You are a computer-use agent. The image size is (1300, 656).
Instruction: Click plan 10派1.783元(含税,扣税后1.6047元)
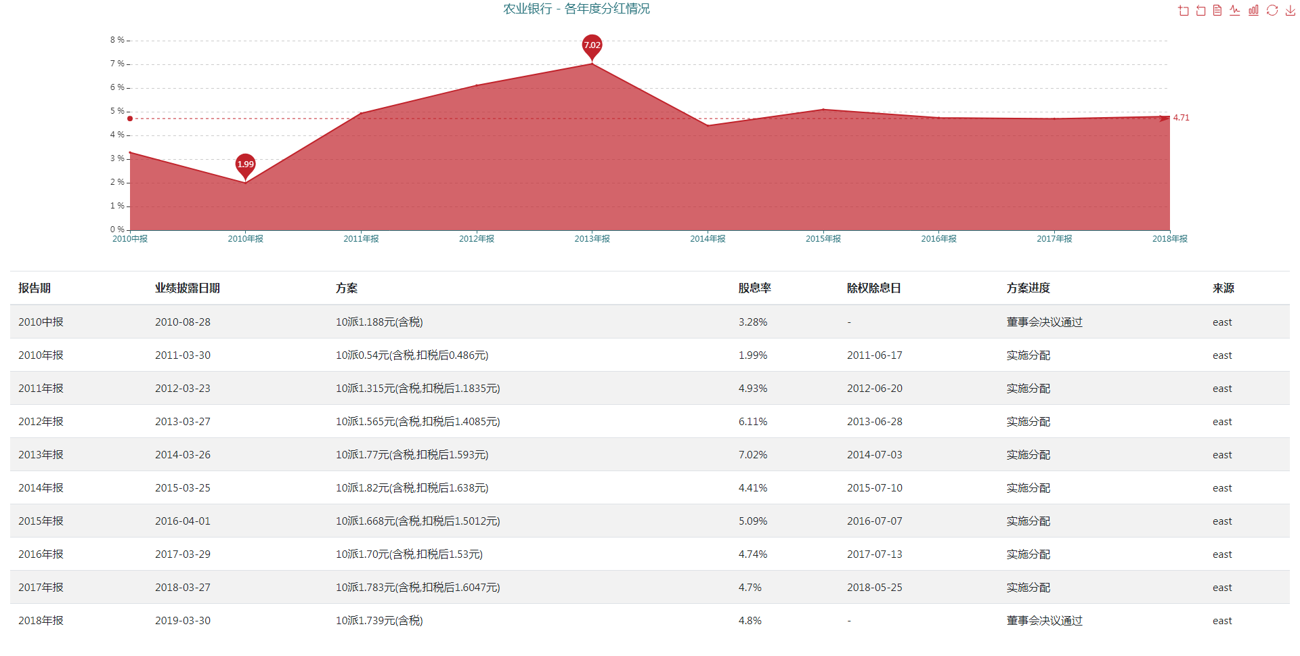pyautogui.click(x=418, y=588)
